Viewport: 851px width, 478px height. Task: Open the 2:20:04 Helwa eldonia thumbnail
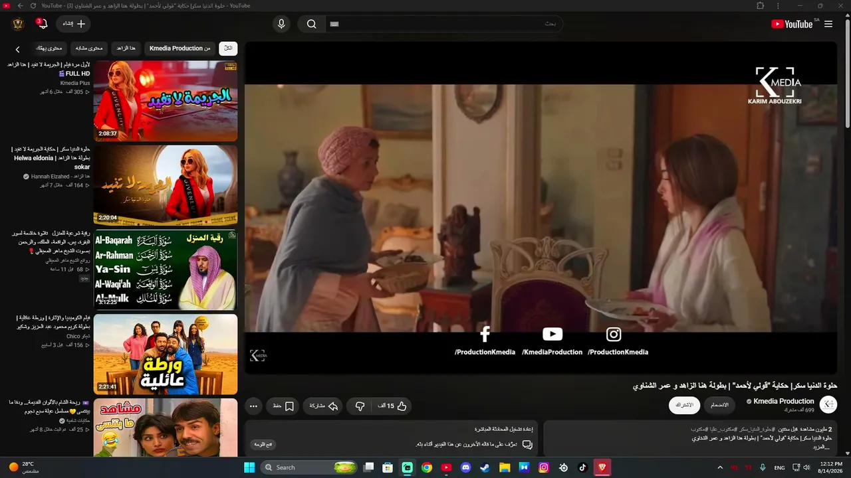166,185
